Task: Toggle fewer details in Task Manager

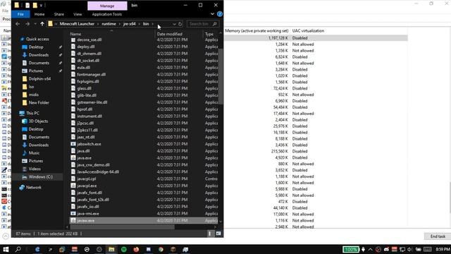Action: [6, 236]
